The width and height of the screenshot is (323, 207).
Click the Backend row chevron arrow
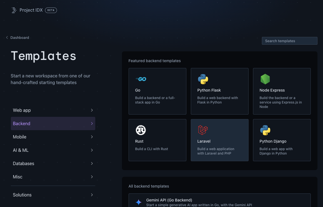point(92,123)
